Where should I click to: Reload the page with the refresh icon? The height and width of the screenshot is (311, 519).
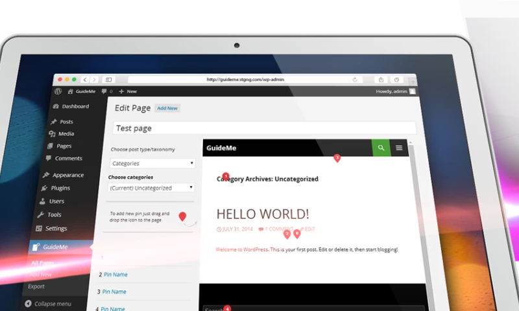point(355,80)
